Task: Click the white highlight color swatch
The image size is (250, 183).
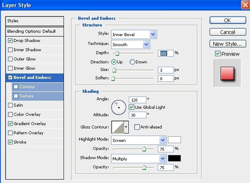Action: point(174,140)
